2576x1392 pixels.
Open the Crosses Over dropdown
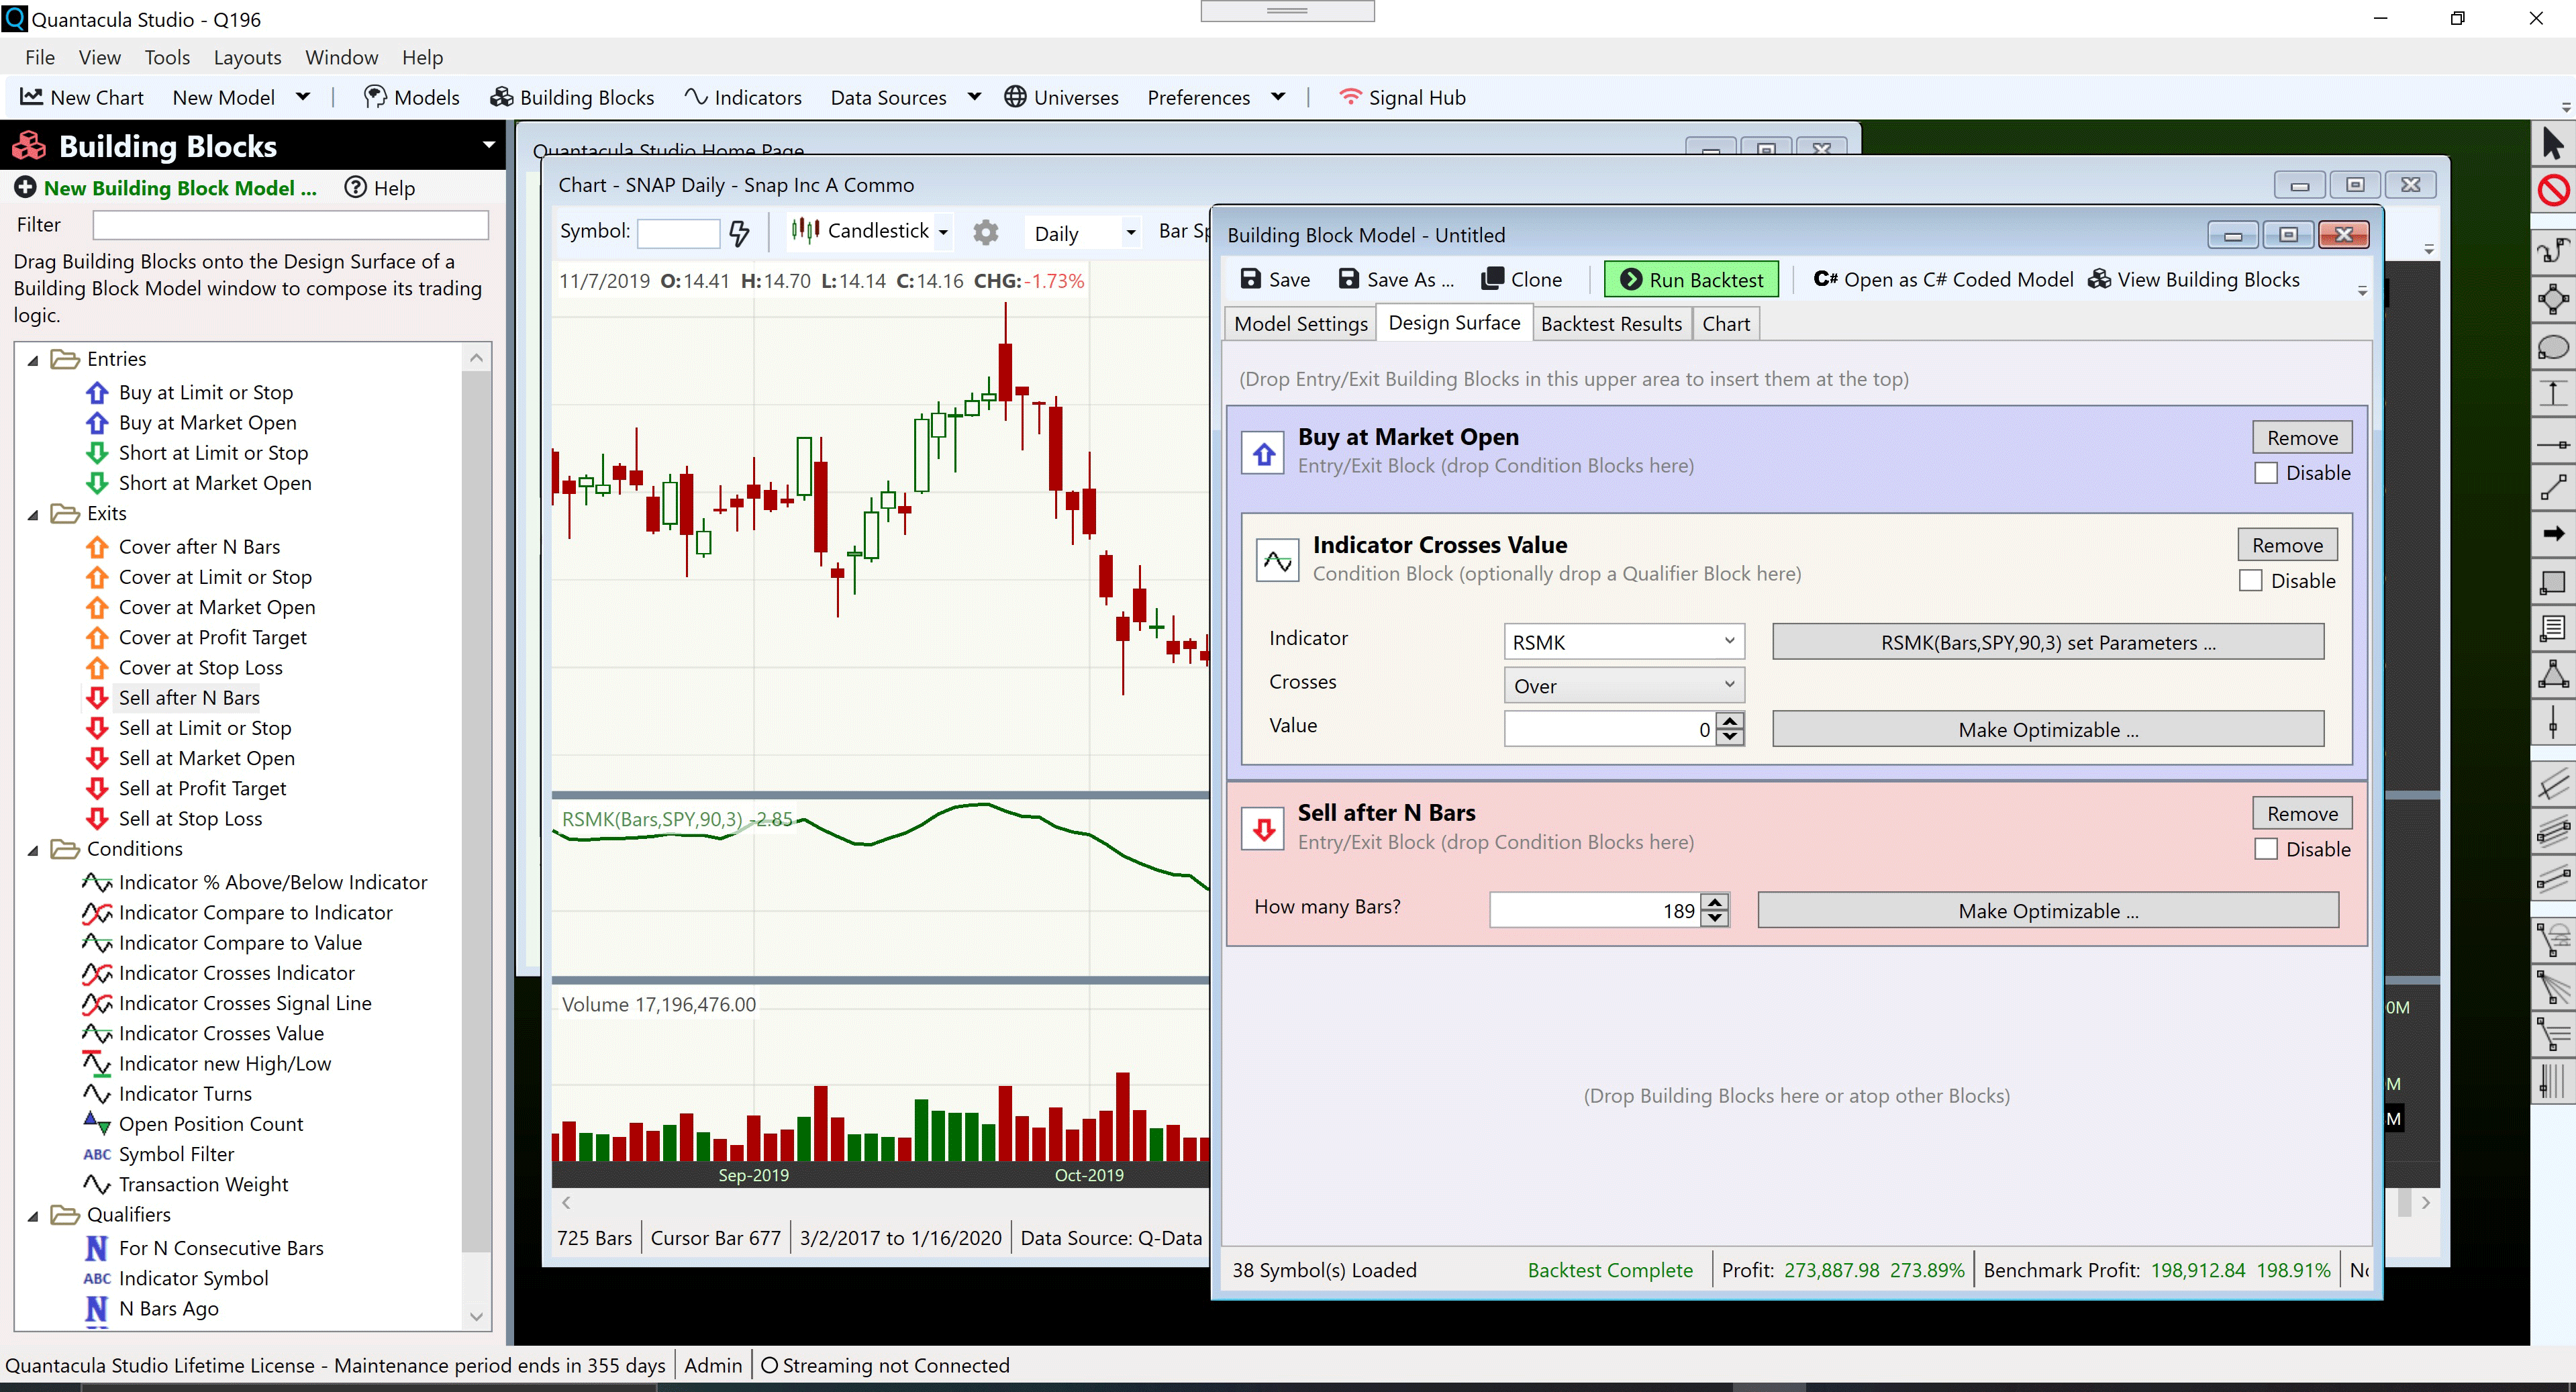(x=1624, y=685)
